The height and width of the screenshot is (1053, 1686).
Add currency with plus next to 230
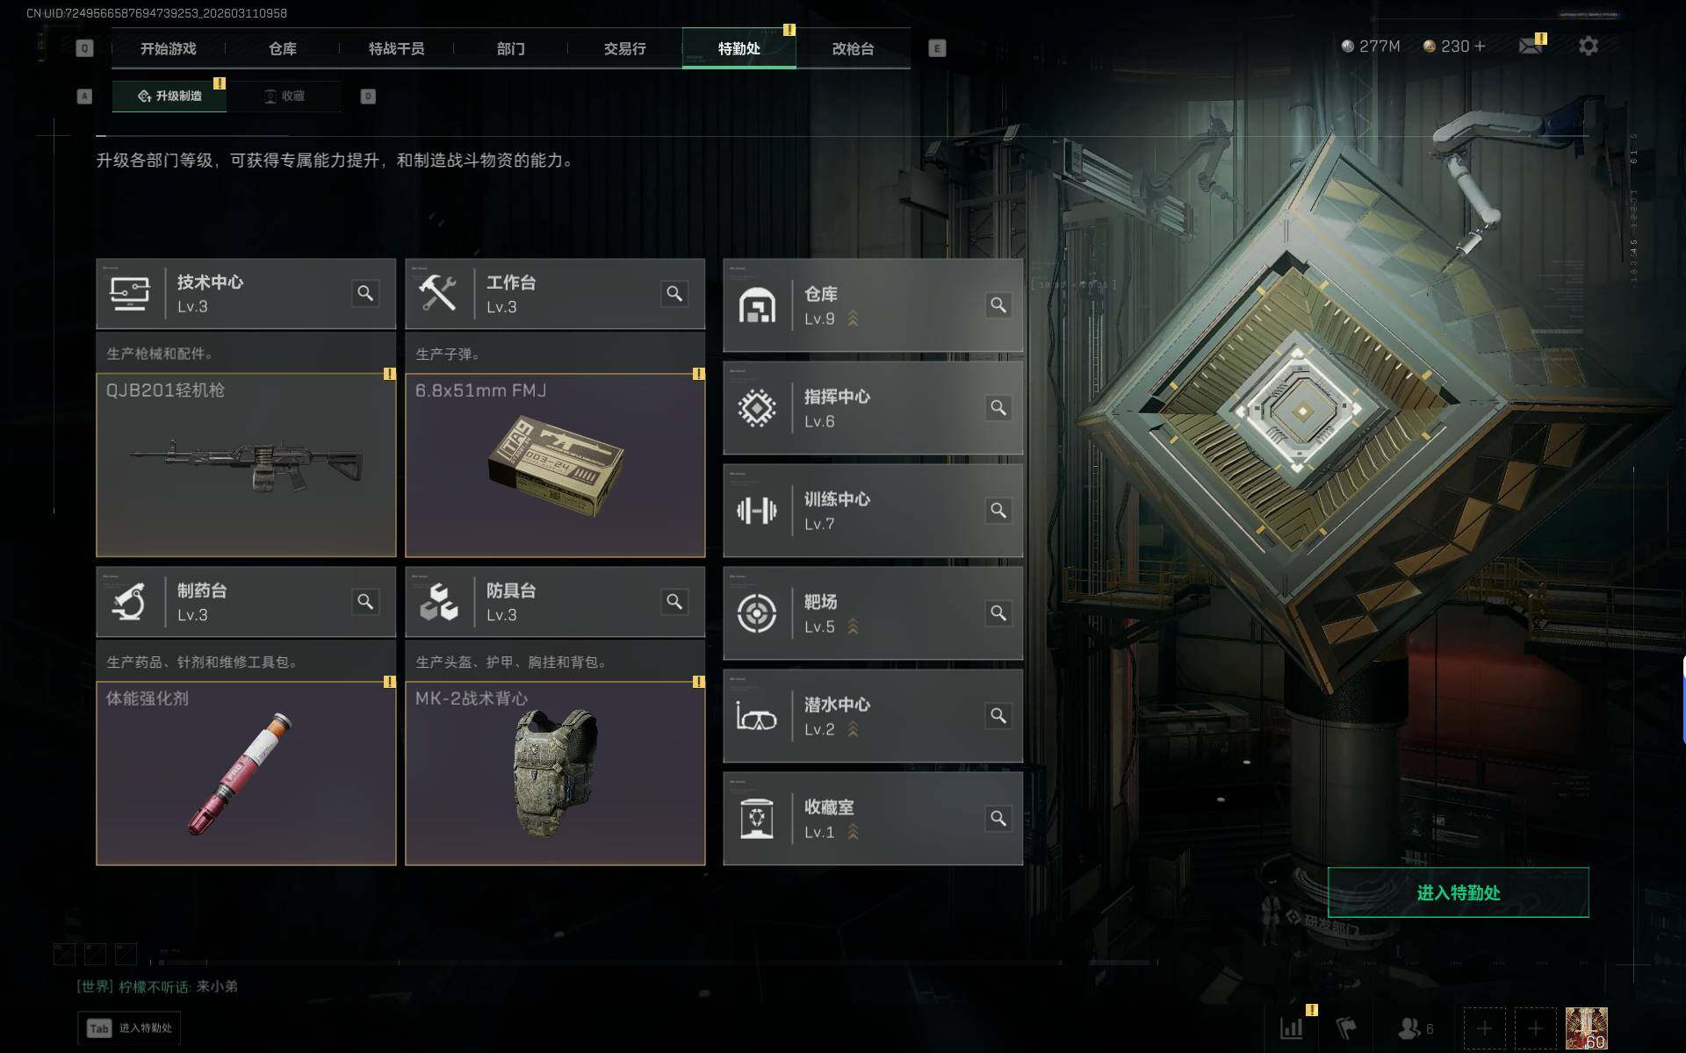coord(1481,46)
